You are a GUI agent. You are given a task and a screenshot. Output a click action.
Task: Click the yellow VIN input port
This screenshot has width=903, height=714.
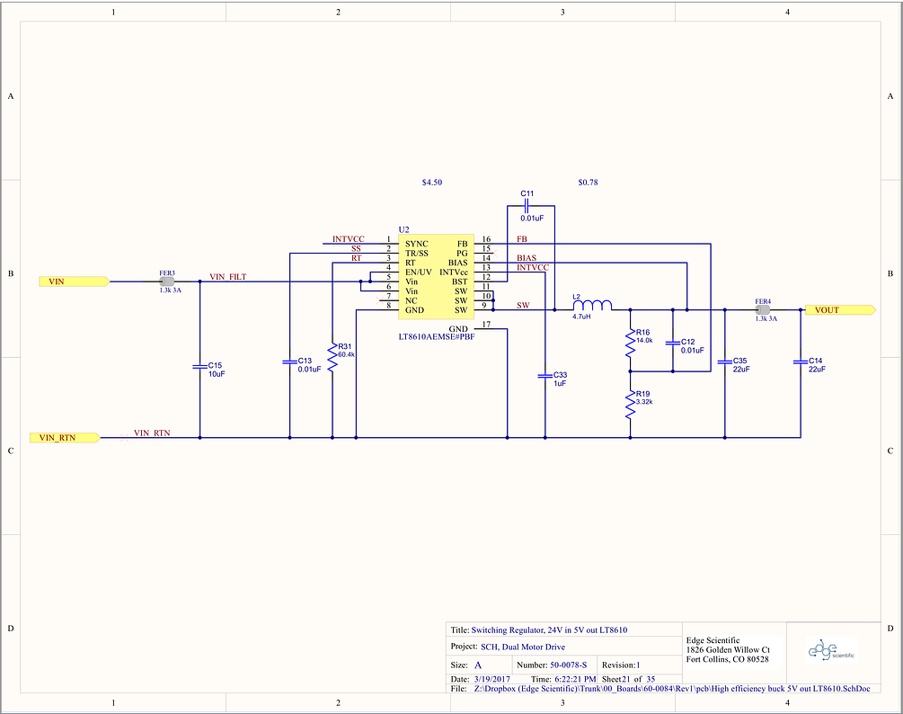point(72,281)
